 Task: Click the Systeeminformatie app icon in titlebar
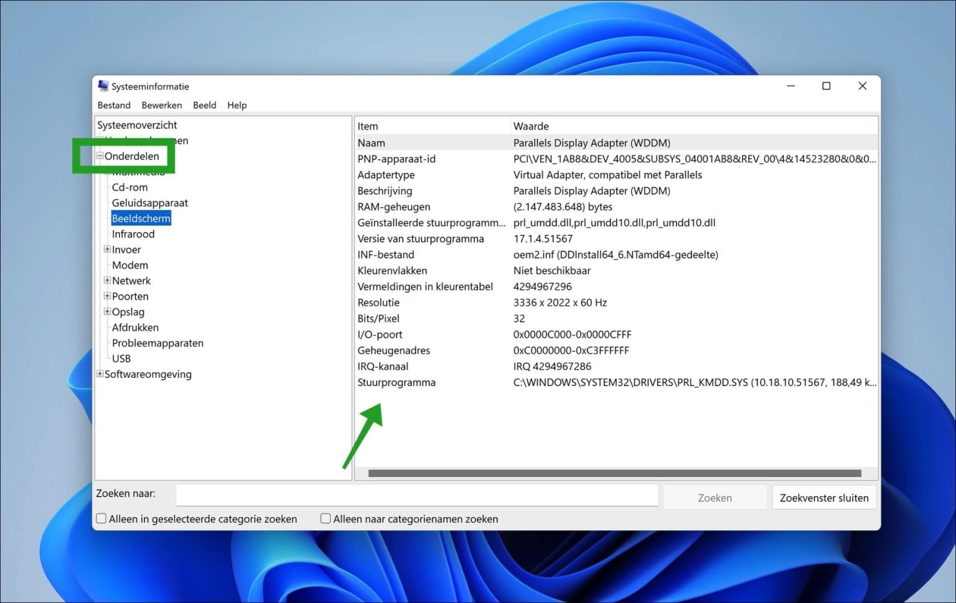click(x=101, y=86)
